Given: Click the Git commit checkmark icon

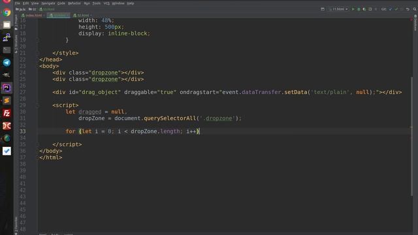Looking at the screenshot, I should pos(396,9).
